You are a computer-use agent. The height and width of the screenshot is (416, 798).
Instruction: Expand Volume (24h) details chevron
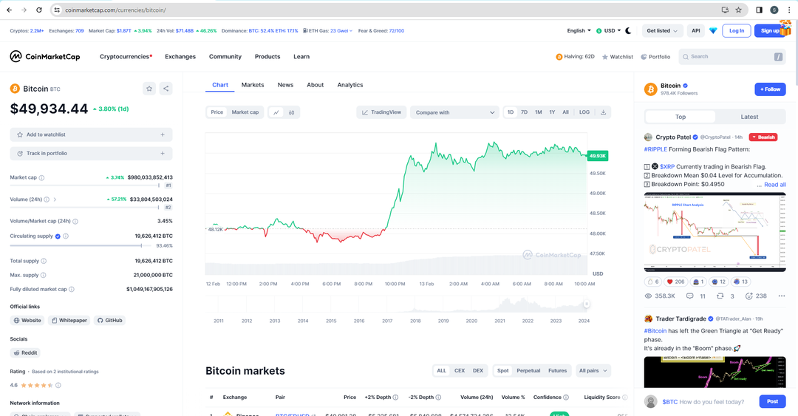55,200
